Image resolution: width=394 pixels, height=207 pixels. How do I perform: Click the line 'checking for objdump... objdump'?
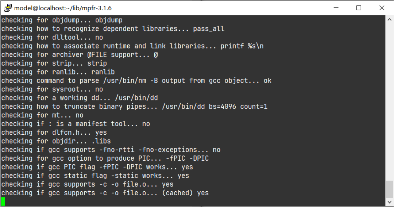(62, 20)
